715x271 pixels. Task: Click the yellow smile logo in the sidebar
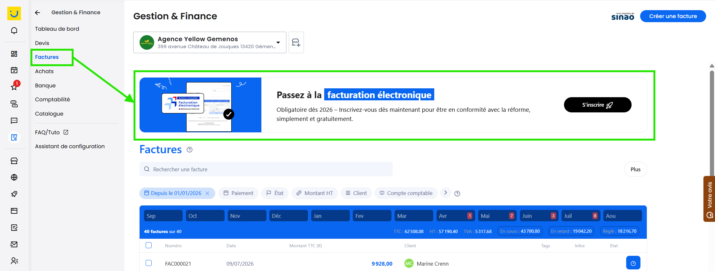(14, 13)
